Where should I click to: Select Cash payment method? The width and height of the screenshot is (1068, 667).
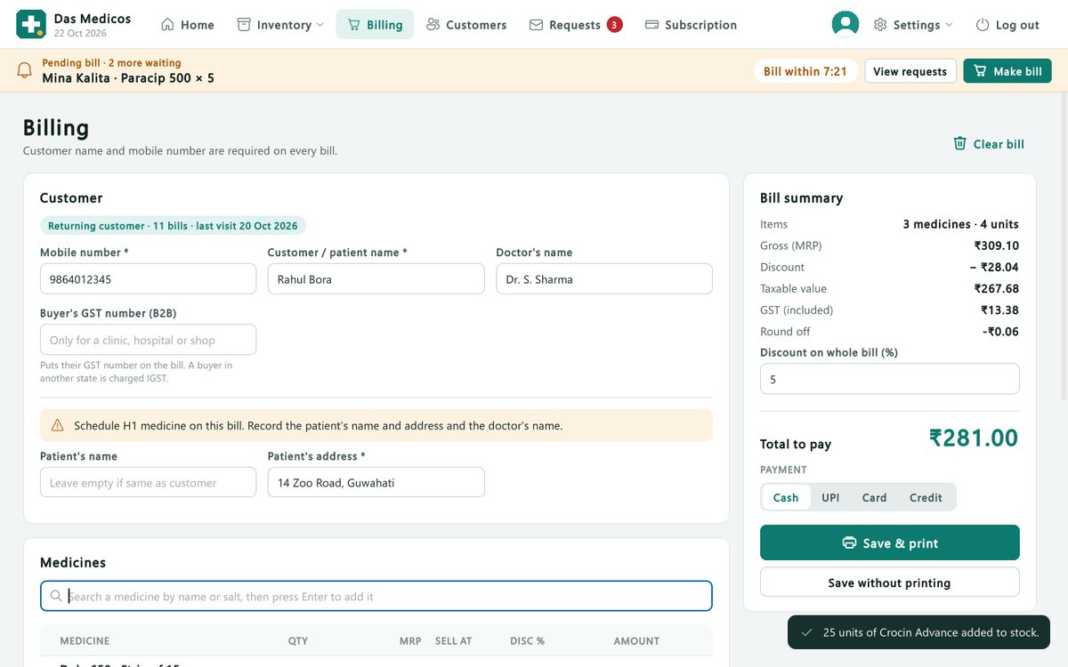tap(786, 497)
